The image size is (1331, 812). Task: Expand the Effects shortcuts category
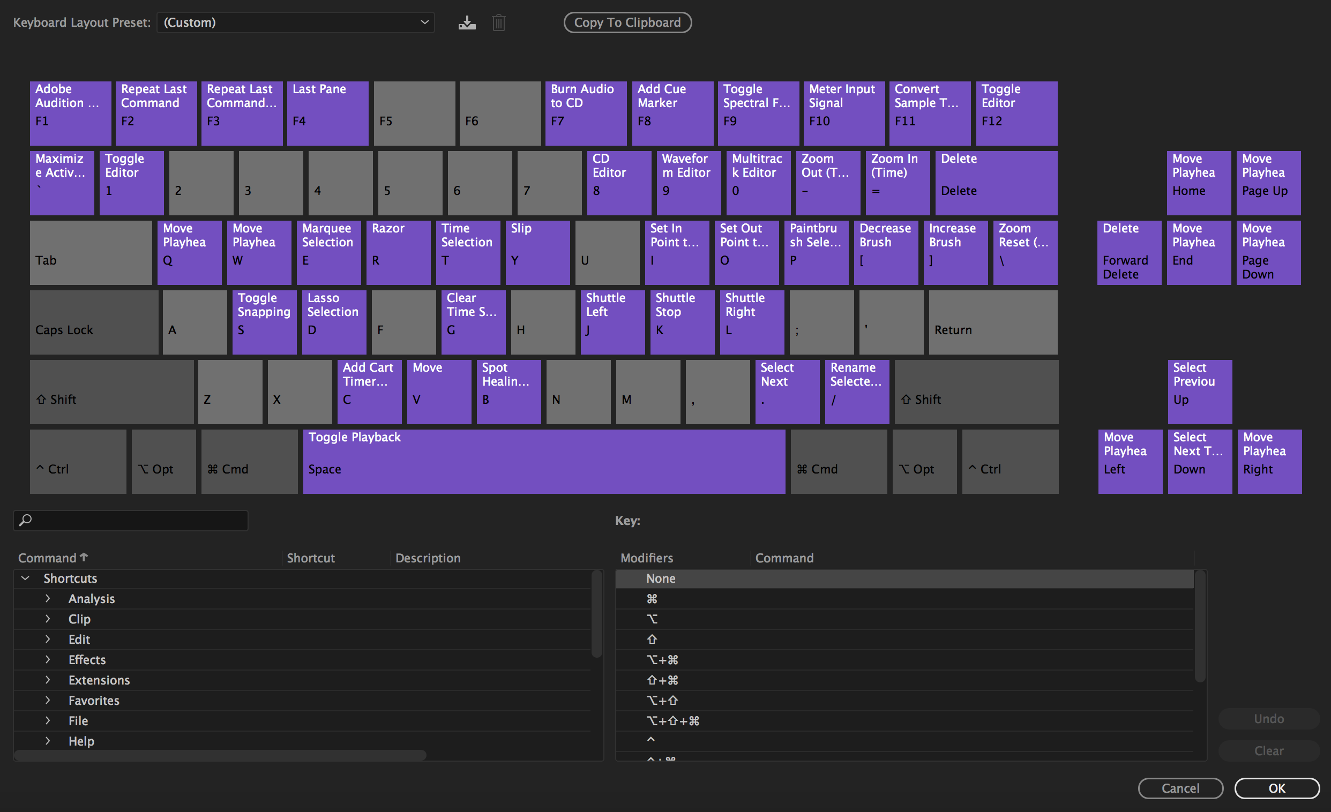coord(48,659)
